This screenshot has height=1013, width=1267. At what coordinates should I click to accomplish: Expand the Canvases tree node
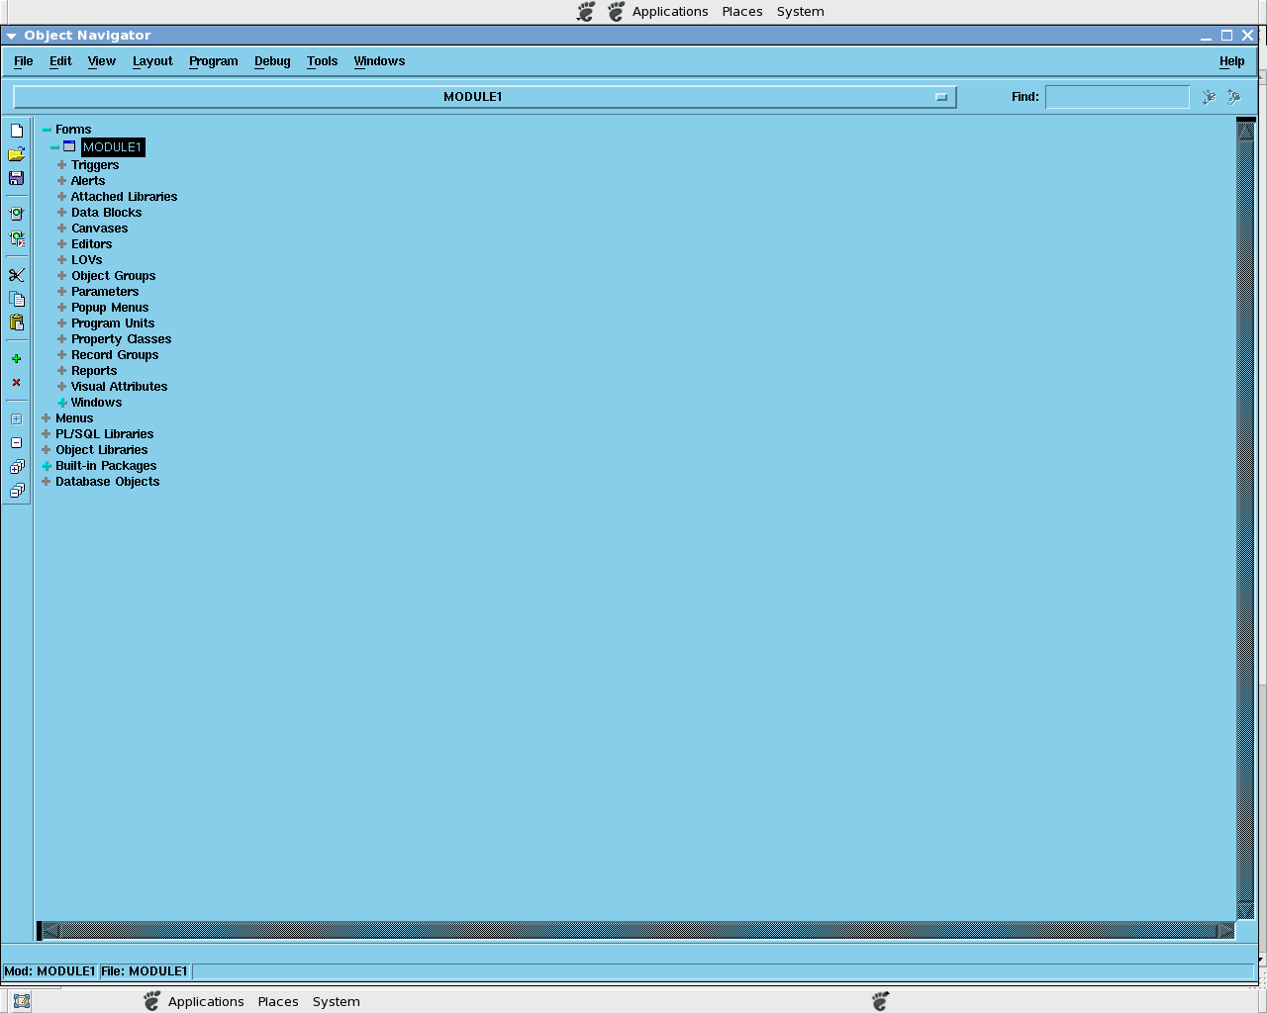pyautogui.click(x=61, y=229)
